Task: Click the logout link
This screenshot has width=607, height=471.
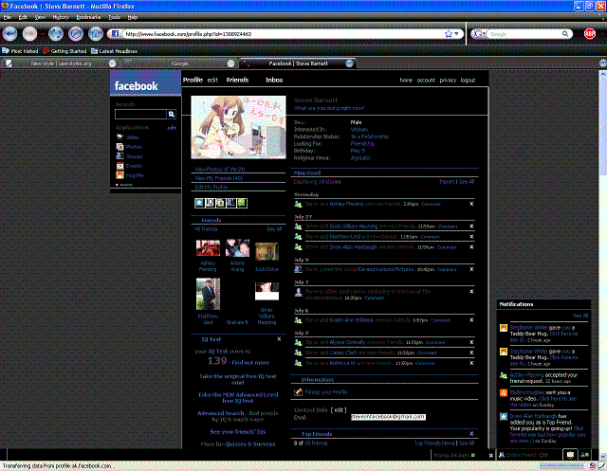Action: click(468, 80)
